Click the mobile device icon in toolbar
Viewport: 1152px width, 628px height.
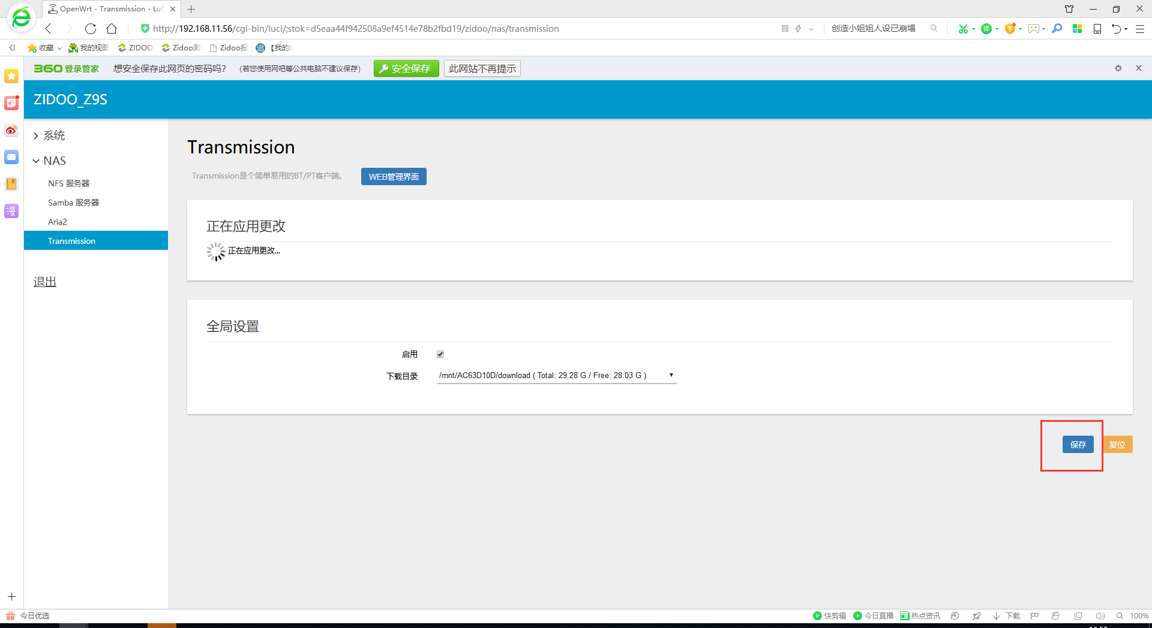(x=1097, y=29)
